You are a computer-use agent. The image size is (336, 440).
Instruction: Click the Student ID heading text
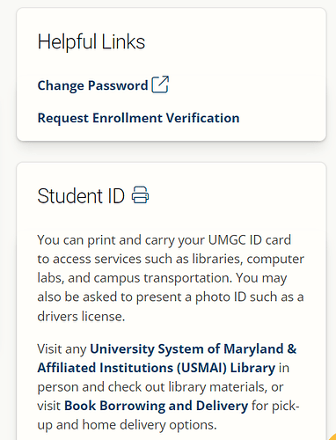(81, 196)
